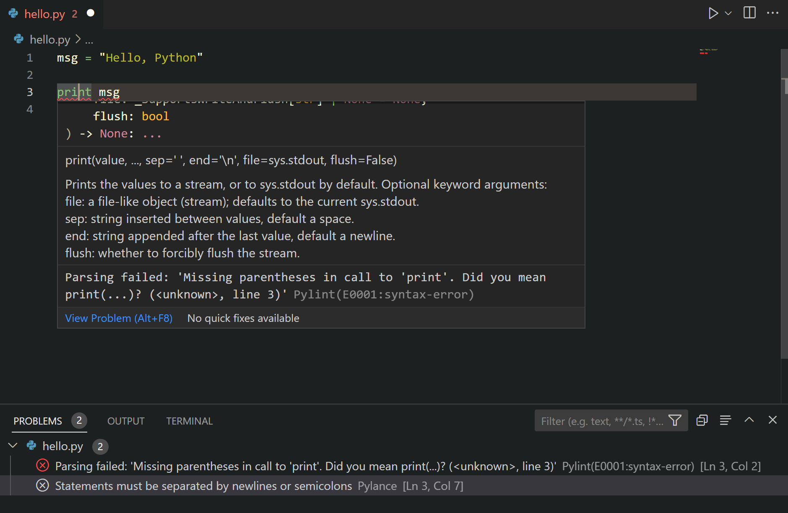788x513 pixels.
Task: Maximize the bottom panel
Action: pos(749,420)
